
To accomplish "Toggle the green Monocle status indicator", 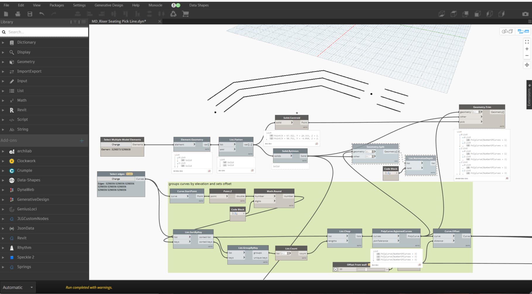I will pyautogui.click(x=178, y=5).
